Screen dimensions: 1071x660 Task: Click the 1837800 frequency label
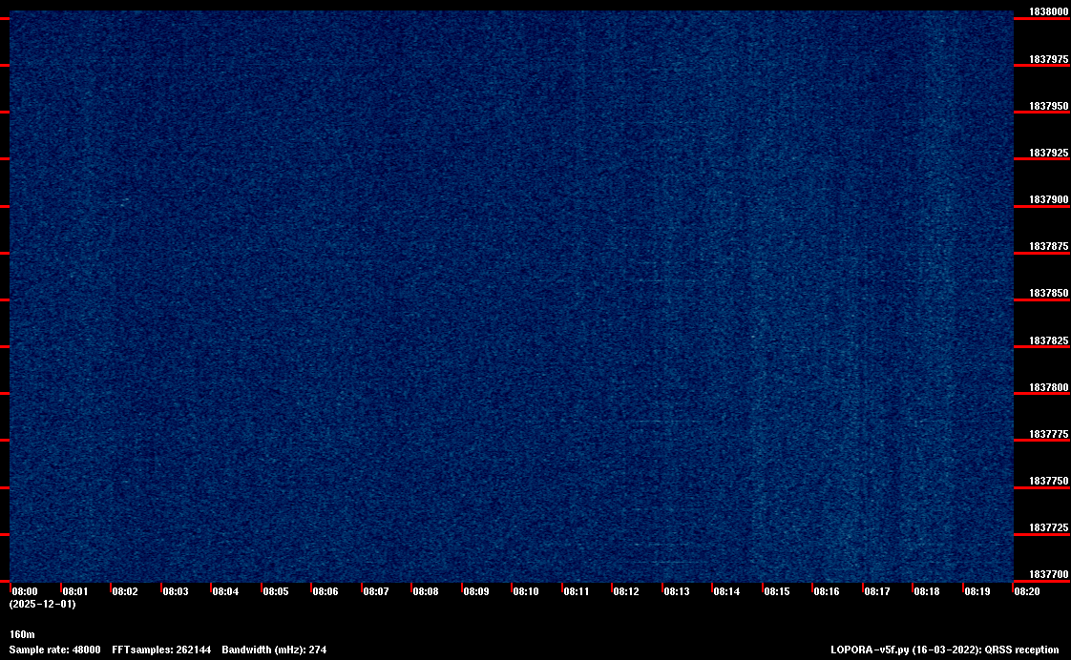(x=1048, y=387)
